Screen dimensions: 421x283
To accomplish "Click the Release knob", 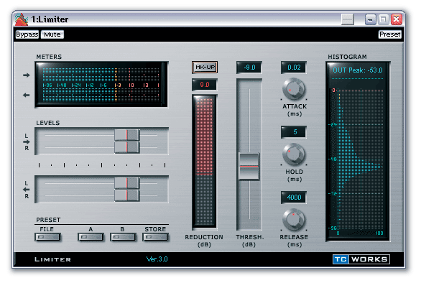I will [294, 220].
